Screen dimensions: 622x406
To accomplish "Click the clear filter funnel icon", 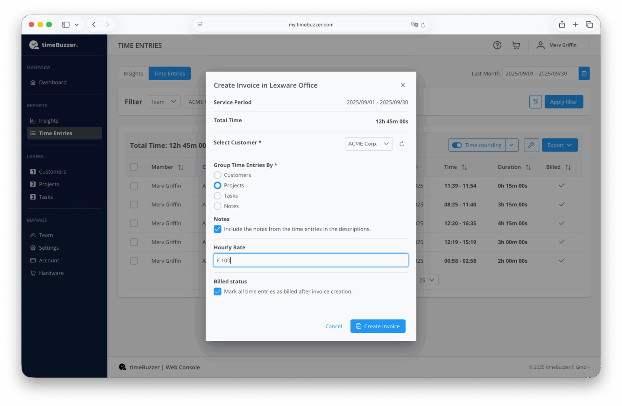I will [x=535, y=102].
